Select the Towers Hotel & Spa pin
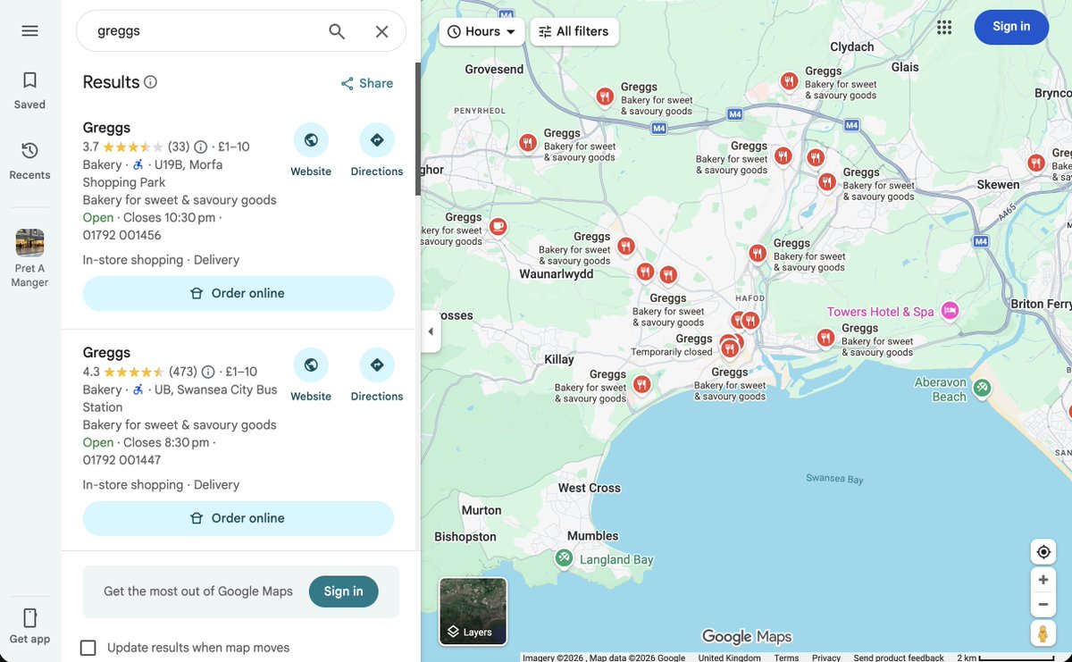 coord(950,311)
